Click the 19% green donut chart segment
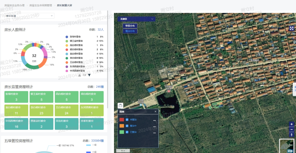The image size is (296, 153). click(x=31, y=66)
